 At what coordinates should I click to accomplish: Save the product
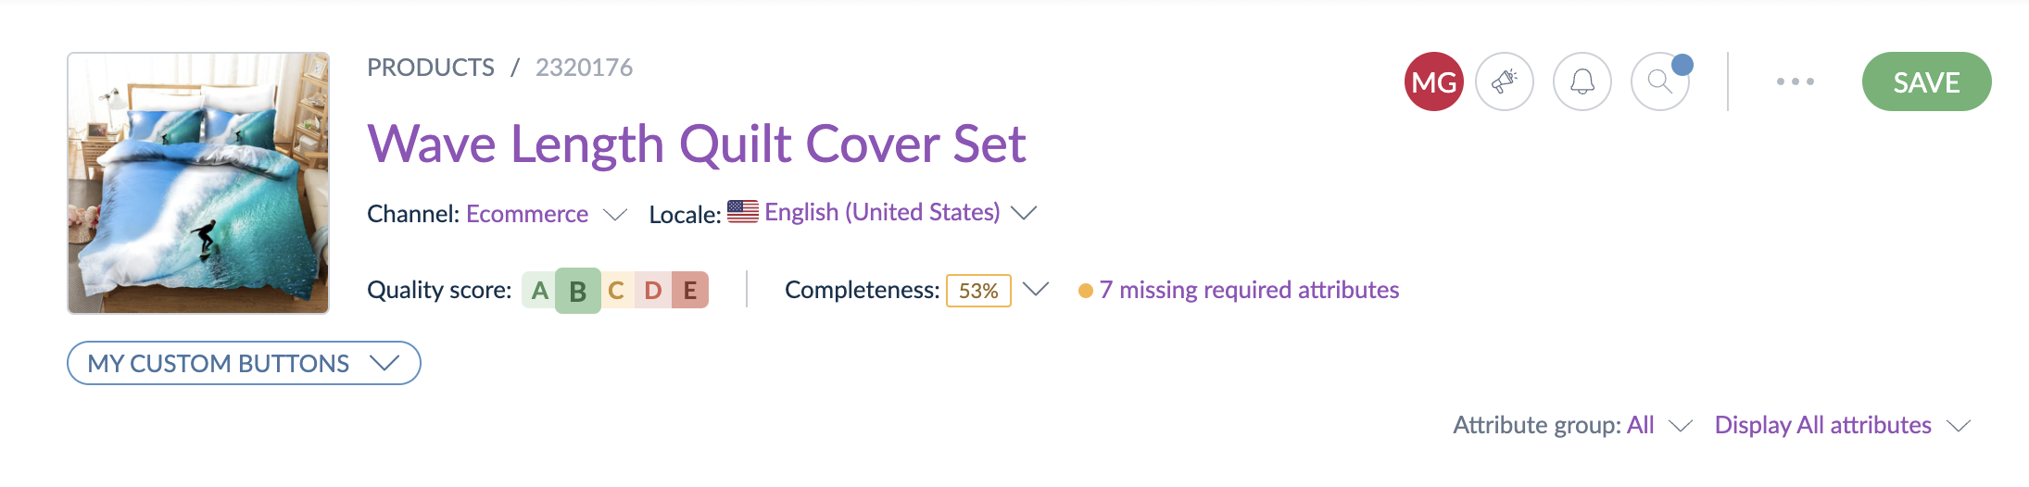1926,81
